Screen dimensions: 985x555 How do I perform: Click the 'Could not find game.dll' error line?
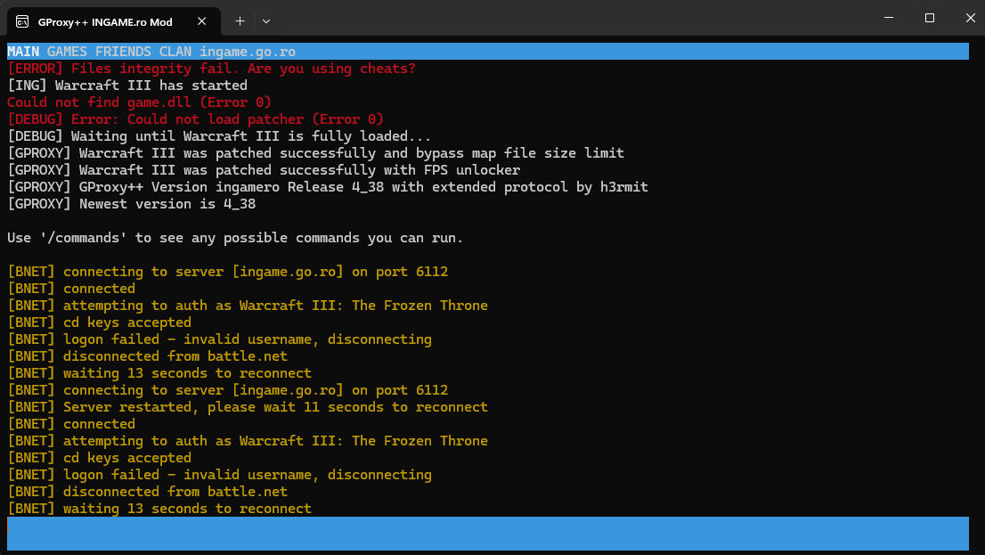(139, 102)
